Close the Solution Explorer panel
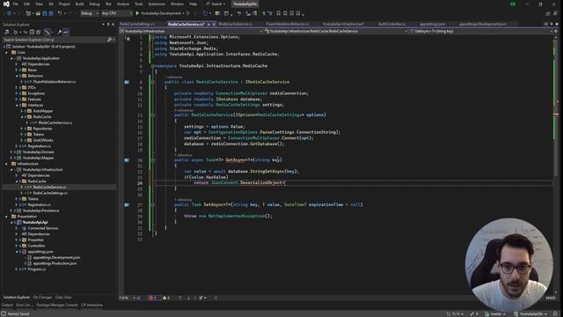 113,25
